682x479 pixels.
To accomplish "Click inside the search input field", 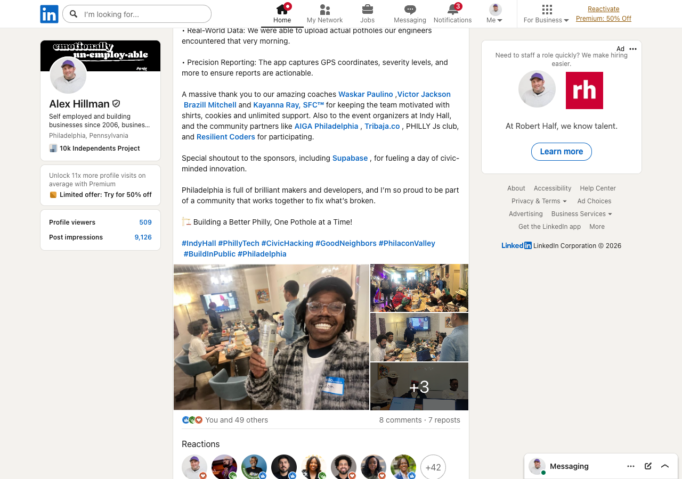I will tap(137, 14).
